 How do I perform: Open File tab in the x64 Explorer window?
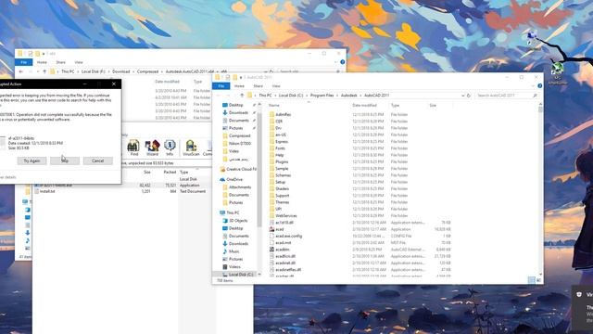(x=24, y=62)
